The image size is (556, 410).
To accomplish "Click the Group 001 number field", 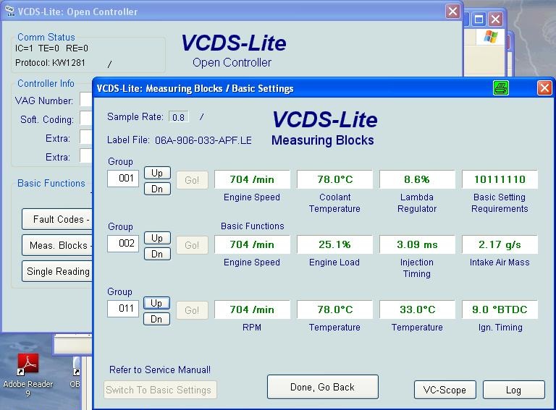I will pos(123,179).
